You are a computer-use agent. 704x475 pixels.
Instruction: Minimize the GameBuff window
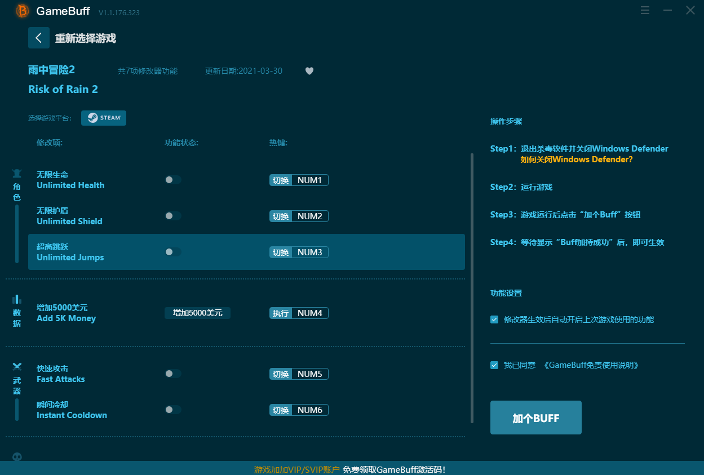coord(668,10)
